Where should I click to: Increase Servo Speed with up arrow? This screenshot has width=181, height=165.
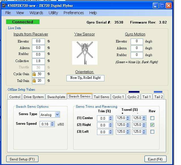click(52, 123)
